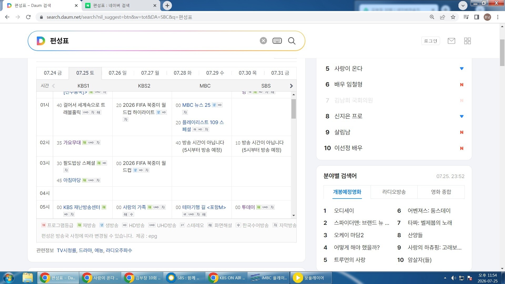Open the 아침마당 program link

pyautogui.click(x=72, y=180)
